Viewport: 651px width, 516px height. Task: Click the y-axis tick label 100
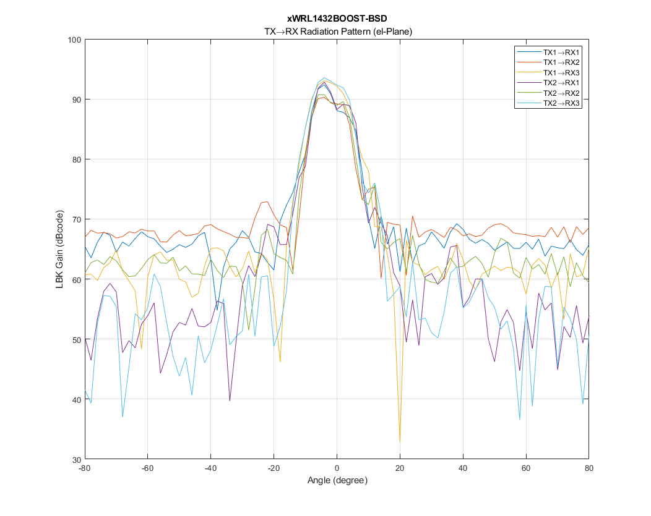click(x=74, y=40)
